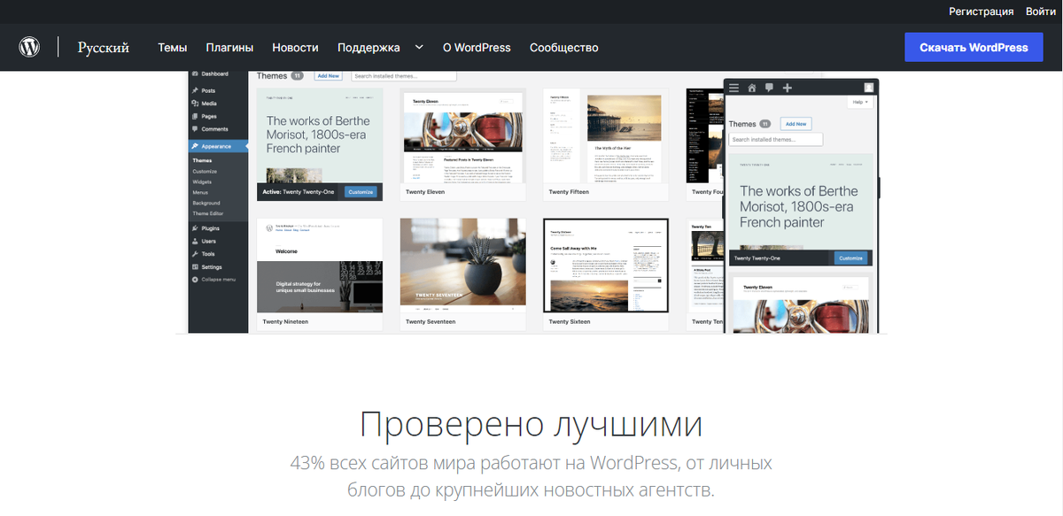Screen dimensions: 1063x516
Task: Click the desktop Search installed themes field
Action: click(x=404, y=76)
